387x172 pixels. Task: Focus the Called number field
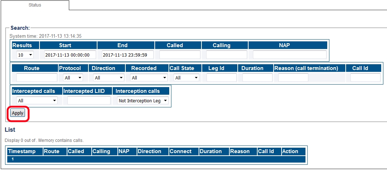[x=180, y=55]
